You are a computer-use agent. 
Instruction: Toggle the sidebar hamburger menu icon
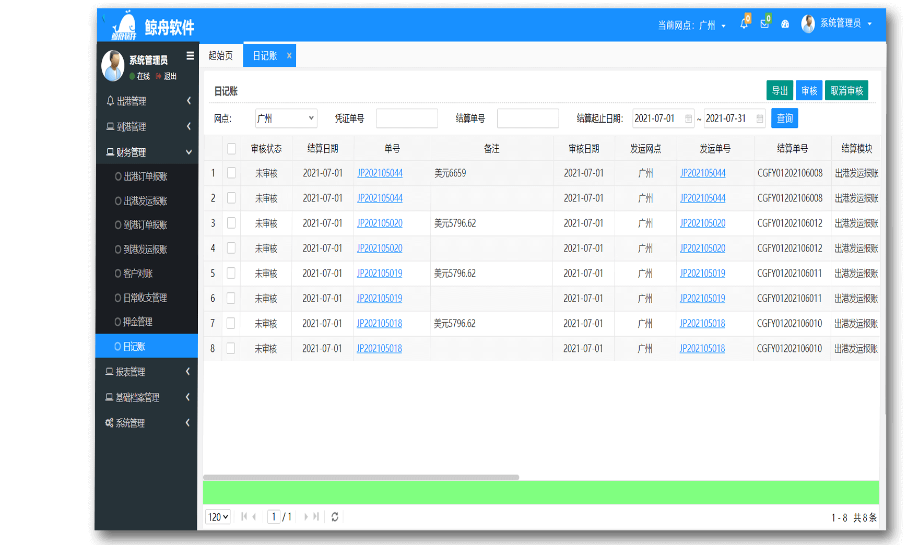190,56
